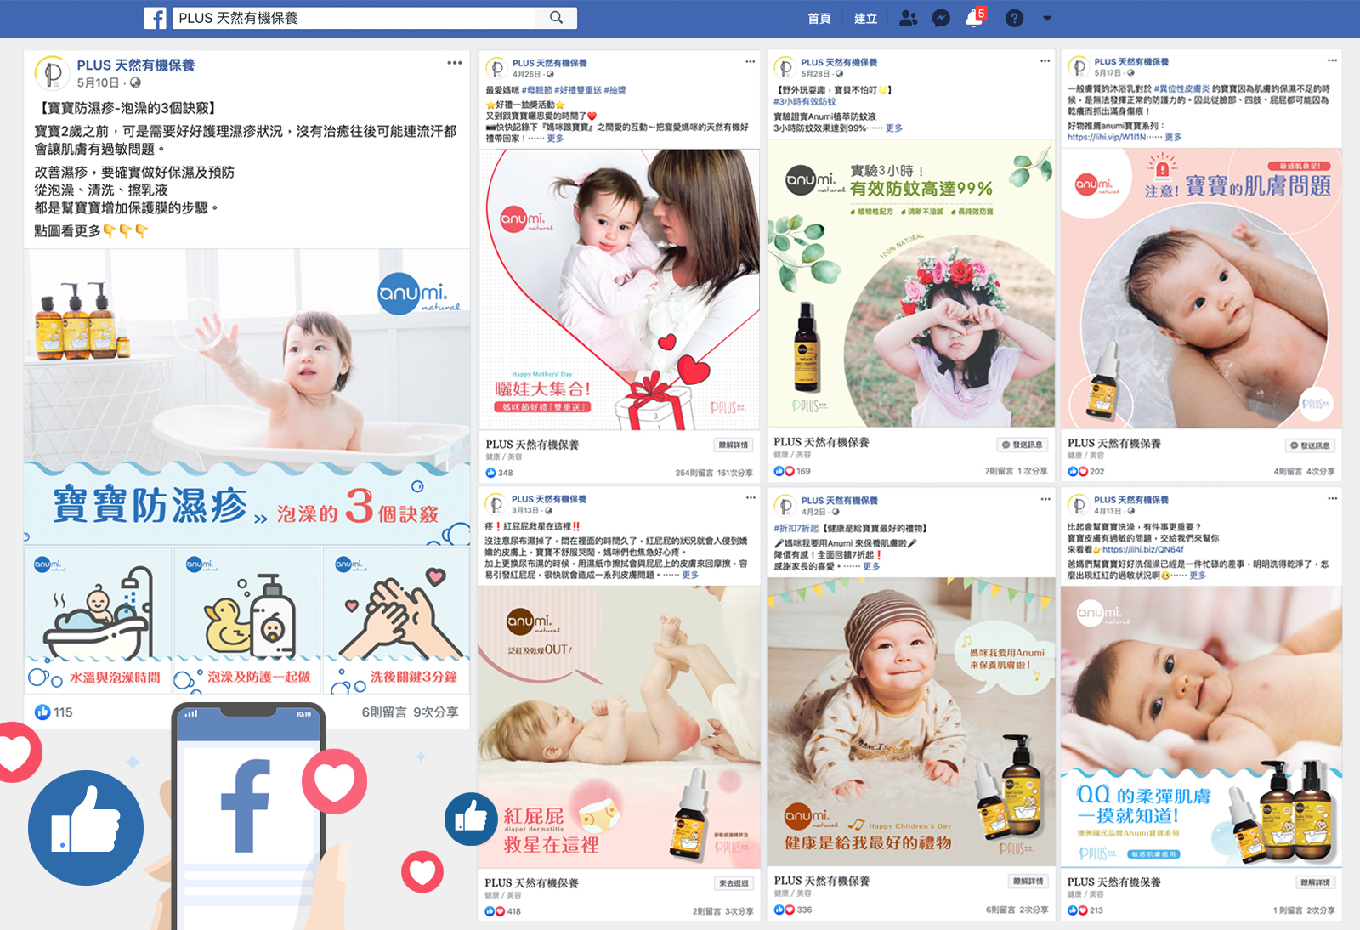Click the PLUS page avatar on 5月10日 post
Image resolution: width=1360 pixels, height=930 pixels.
52,74
